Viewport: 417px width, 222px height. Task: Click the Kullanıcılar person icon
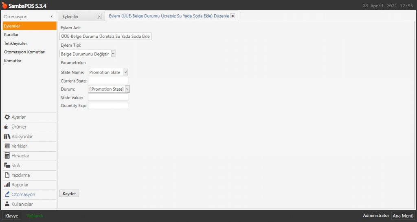click(x=7, y=204)
